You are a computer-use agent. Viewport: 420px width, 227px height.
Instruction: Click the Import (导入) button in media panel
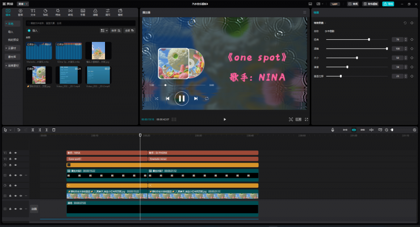(33, 31)
